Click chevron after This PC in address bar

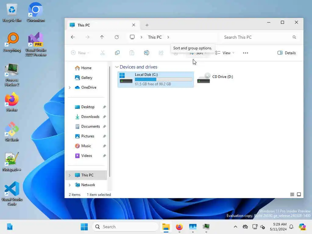(x=168, y=37)
